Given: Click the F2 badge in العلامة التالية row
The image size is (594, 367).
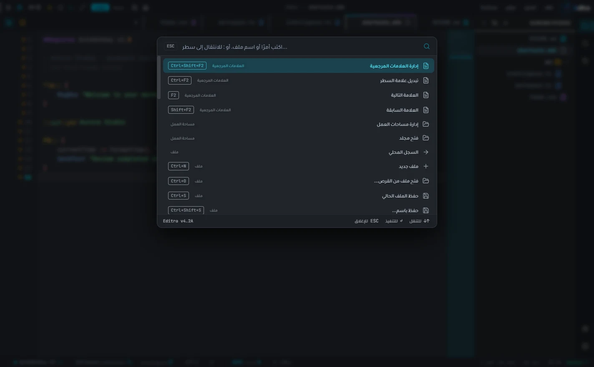Looking at the screenshot, I should (x=174, y=95).
